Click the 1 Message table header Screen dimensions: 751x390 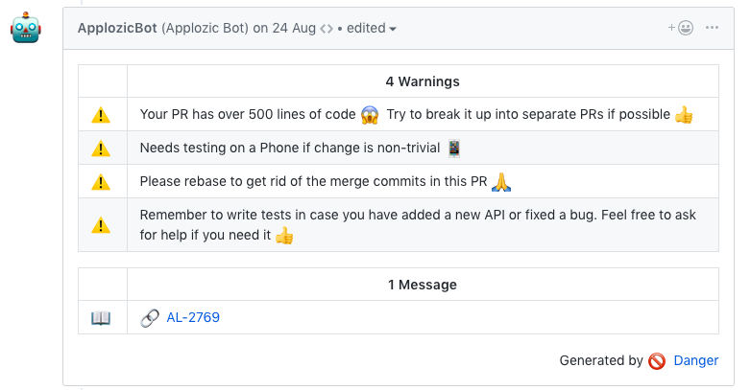(x=423, y=285)
